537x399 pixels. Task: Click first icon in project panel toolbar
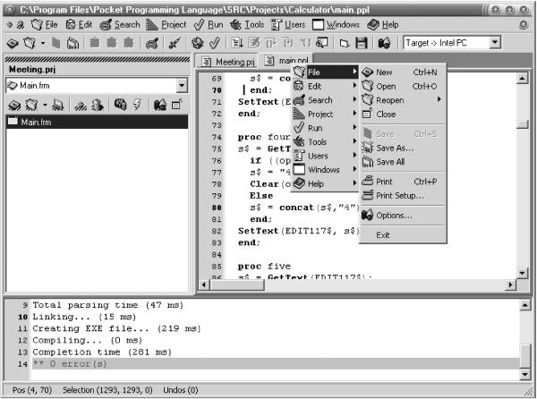coord(15,105)
